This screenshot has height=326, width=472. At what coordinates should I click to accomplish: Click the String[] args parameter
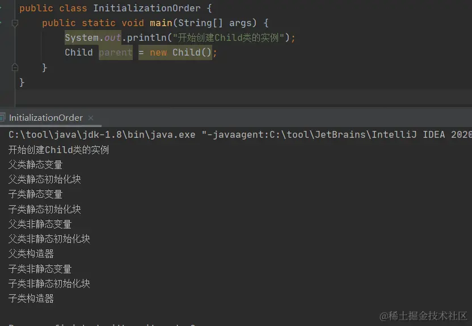(x=214, y=23)
